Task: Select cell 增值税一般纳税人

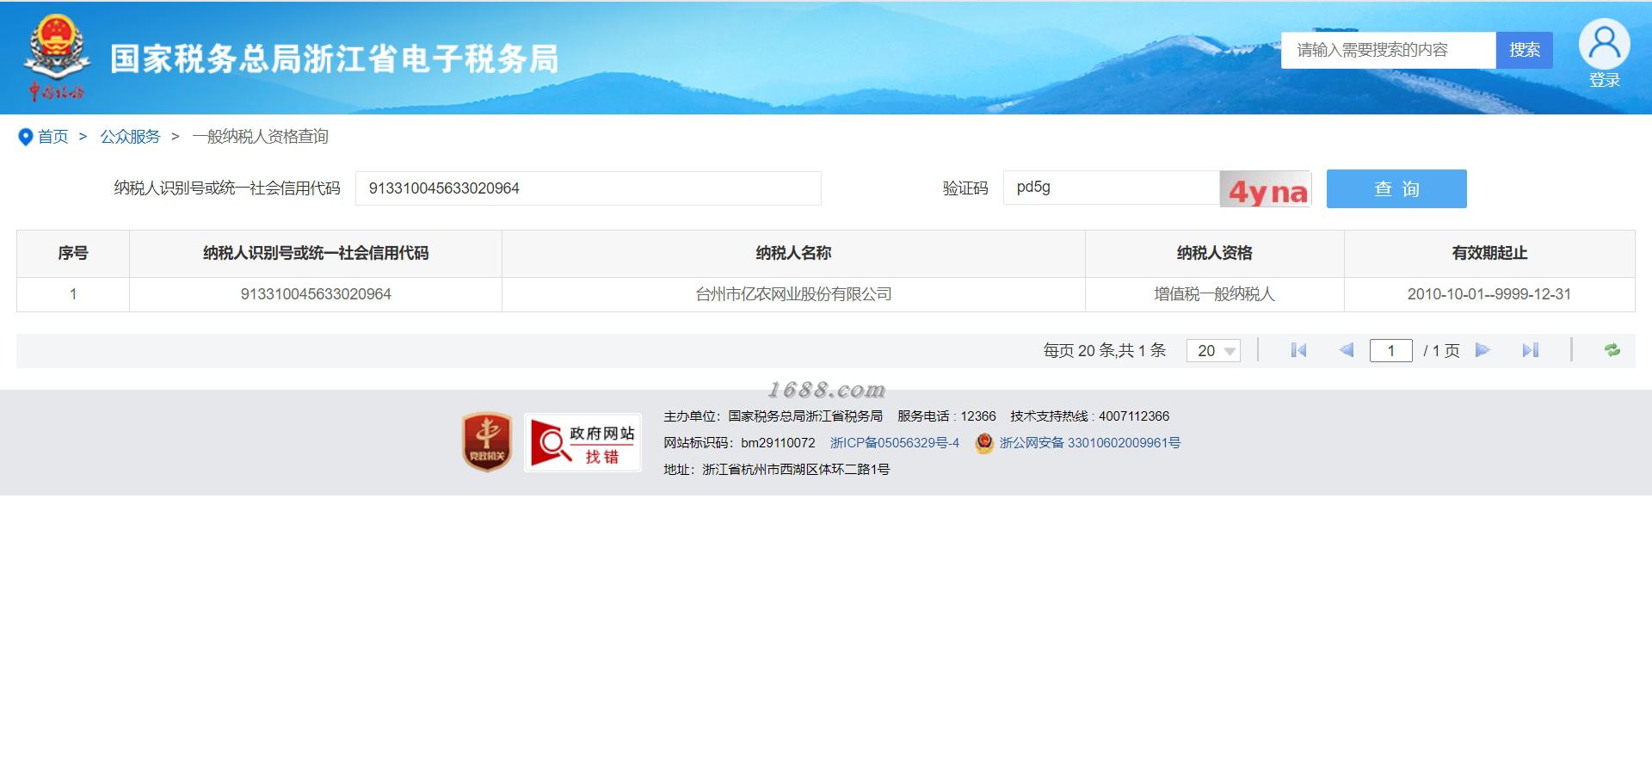Action: click(x=1214, y=294)
